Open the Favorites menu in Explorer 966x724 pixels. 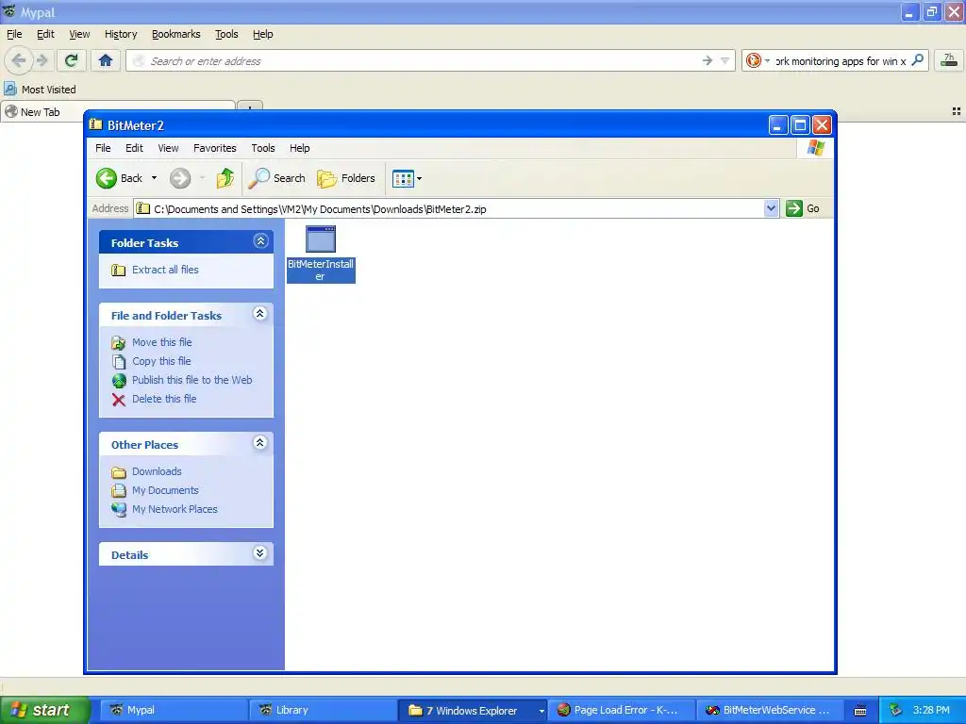(214, 148)
